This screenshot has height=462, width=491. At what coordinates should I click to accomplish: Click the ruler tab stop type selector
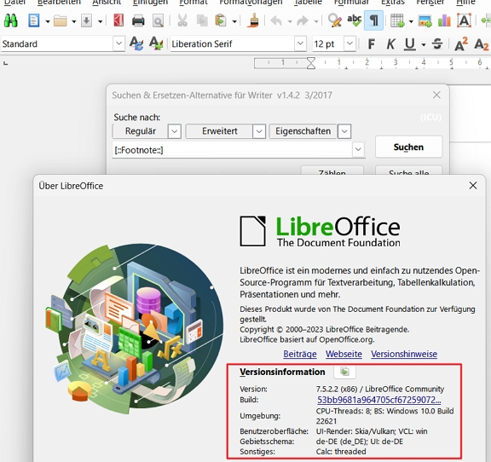click(5, 63)
